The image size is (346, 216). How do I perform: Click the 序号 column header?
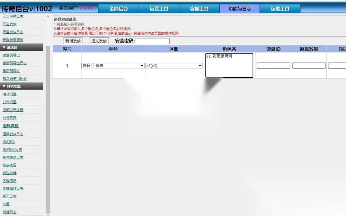point(67,49)
